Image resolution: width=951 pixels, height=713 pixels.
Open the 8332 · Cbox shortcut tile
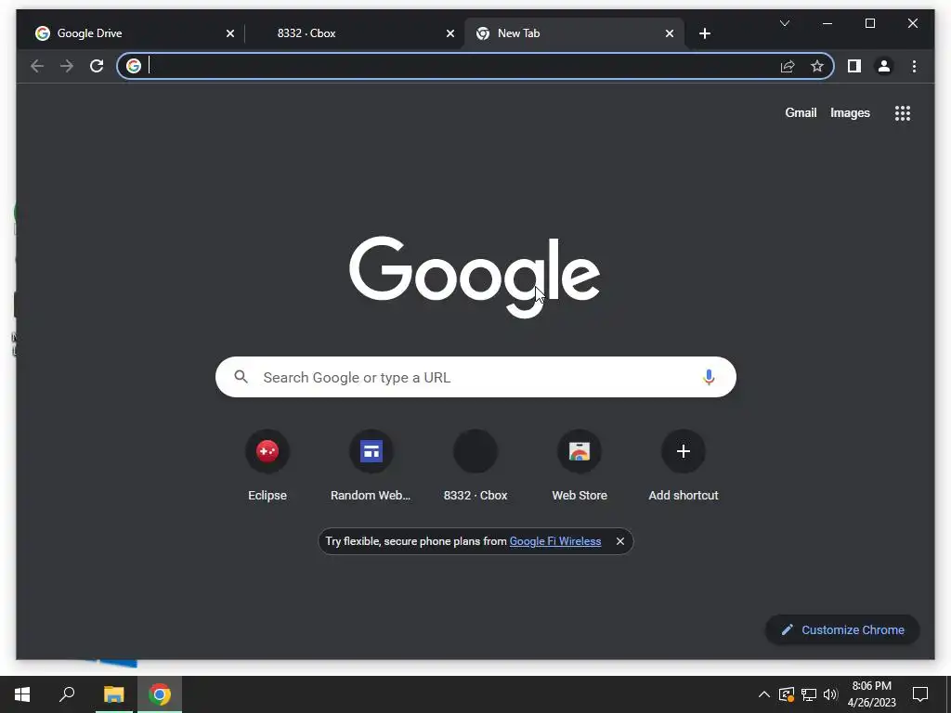[x=475, y=466]
